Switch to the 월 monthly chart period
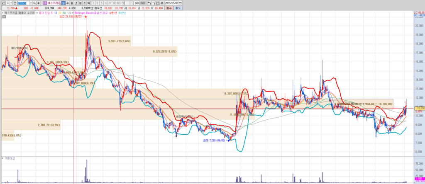Screen dimensions: 425x184 (x=71, y=3)
